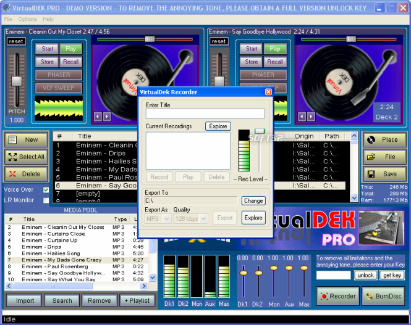Click the Deck 1 pitch slider handle
The height and width of the screenshot is (325, 411).
point(17,81)
